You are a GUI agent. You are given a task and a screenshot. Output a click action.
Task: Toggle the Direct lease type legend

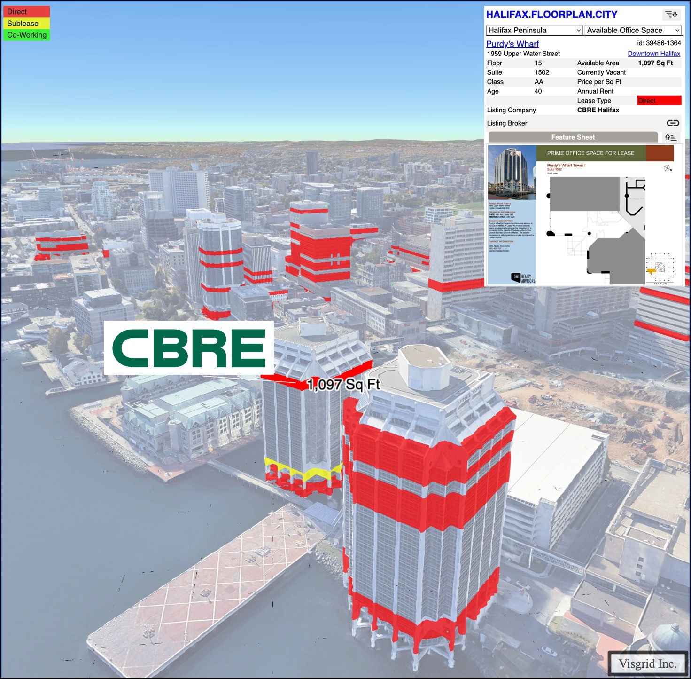[x=26, y=12]
